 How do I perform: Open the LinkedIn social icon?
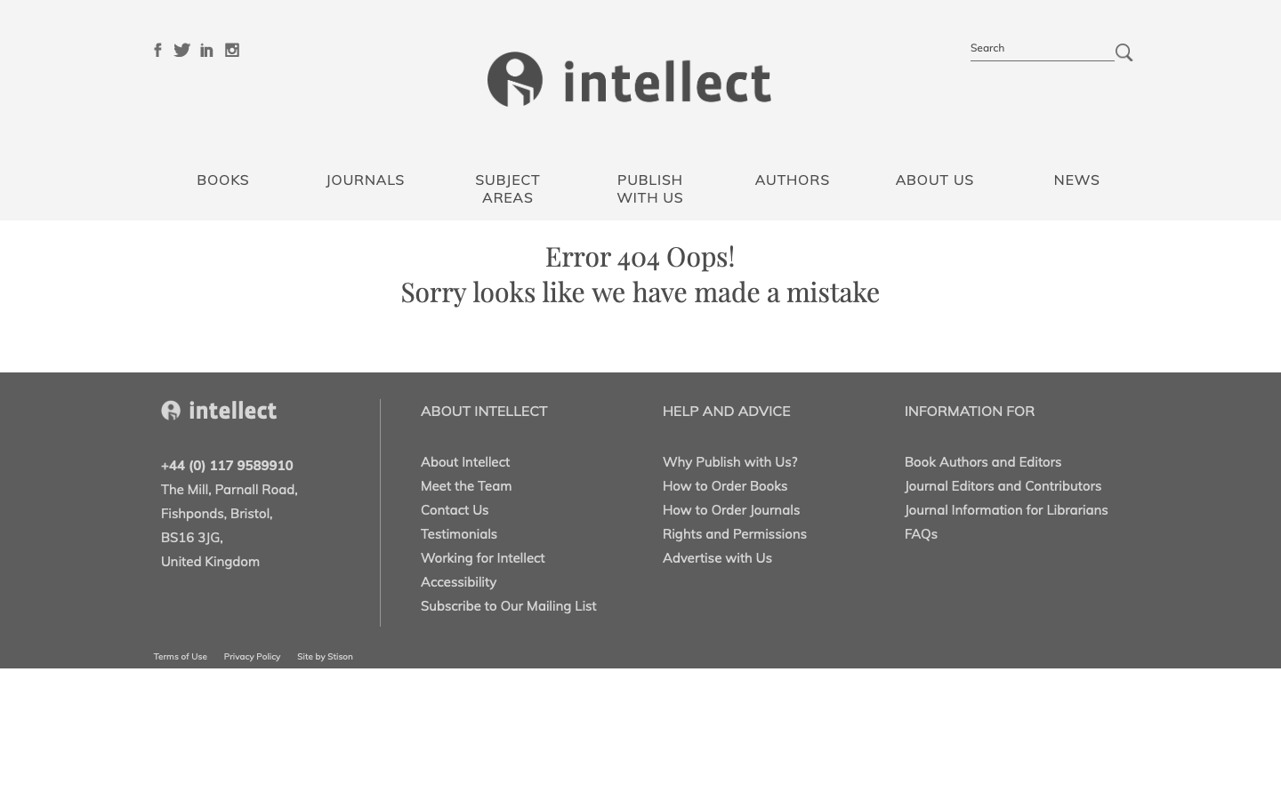[206, 50]
